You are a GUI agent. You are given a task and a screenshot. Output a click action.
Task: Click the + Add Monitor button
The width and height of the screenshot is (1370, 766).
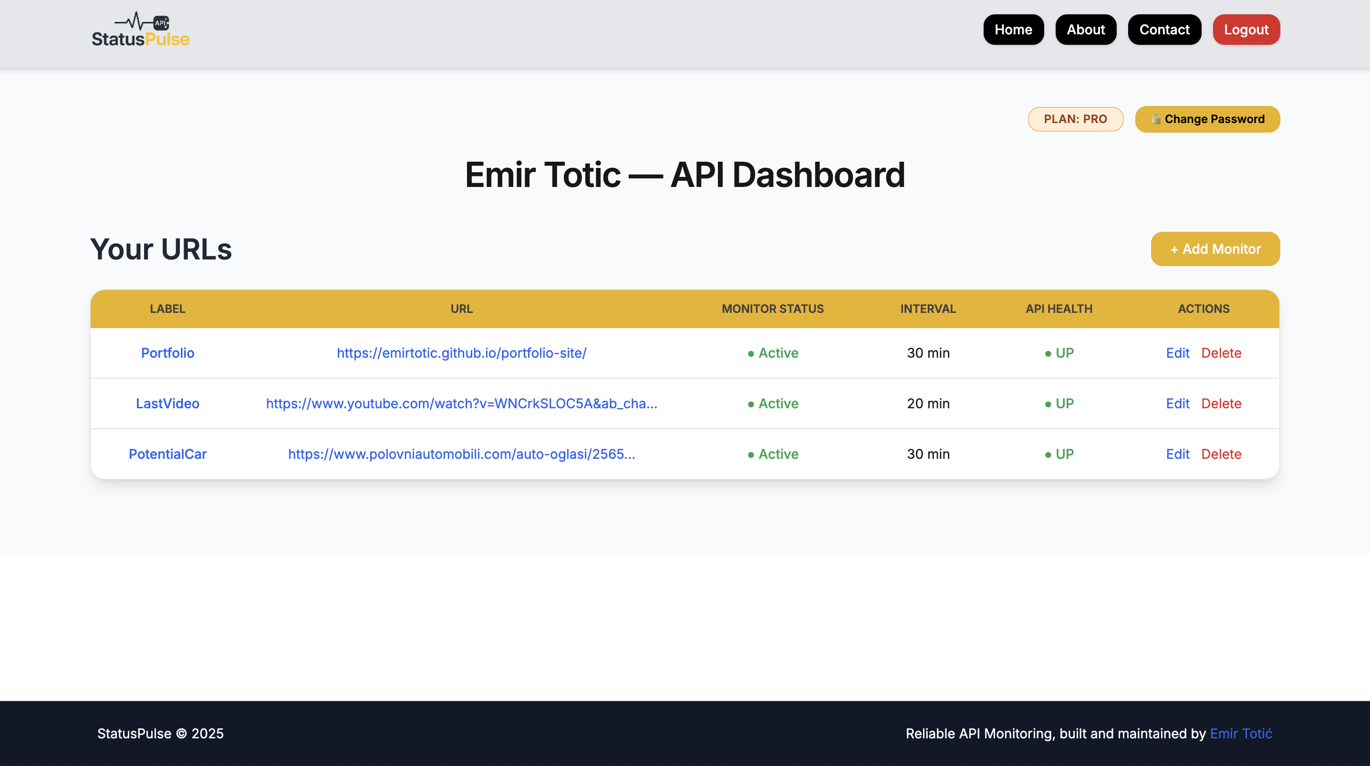(x=1215, y=249)
